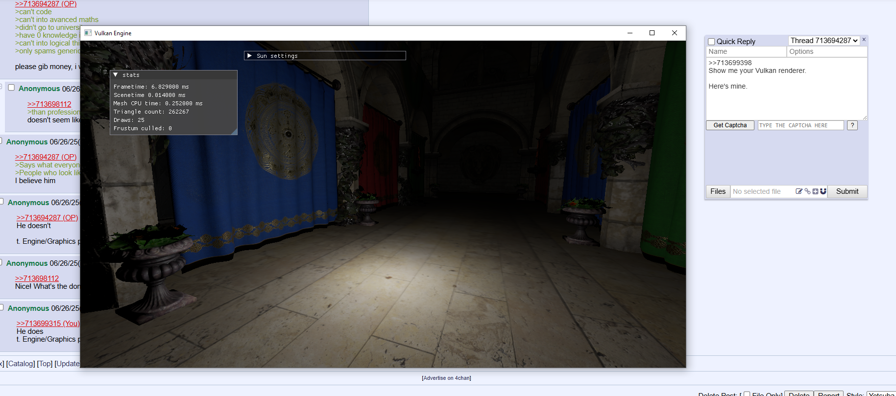Click the greentext line '>can't code'
The height and width of the screenshot is (396, 896).
33,12
